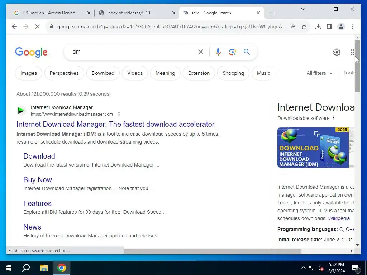The height and width of the screenshot is (275, 367).
Task: Open Chrome downloads
Action: coord(318,26)
